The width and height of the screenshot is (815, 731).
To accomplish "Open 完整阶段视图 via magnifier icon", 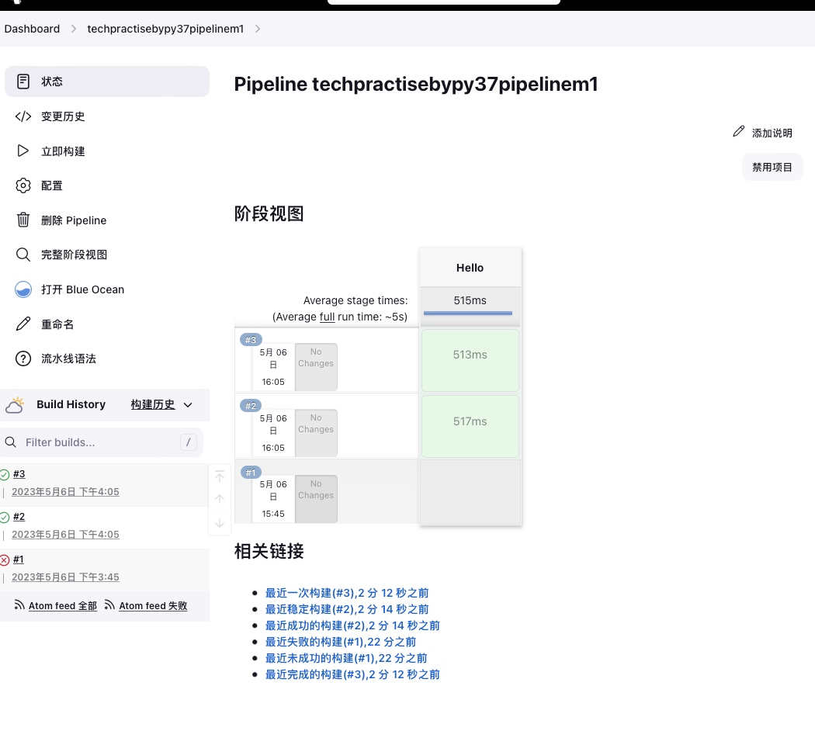I will (x=23, y=255).
